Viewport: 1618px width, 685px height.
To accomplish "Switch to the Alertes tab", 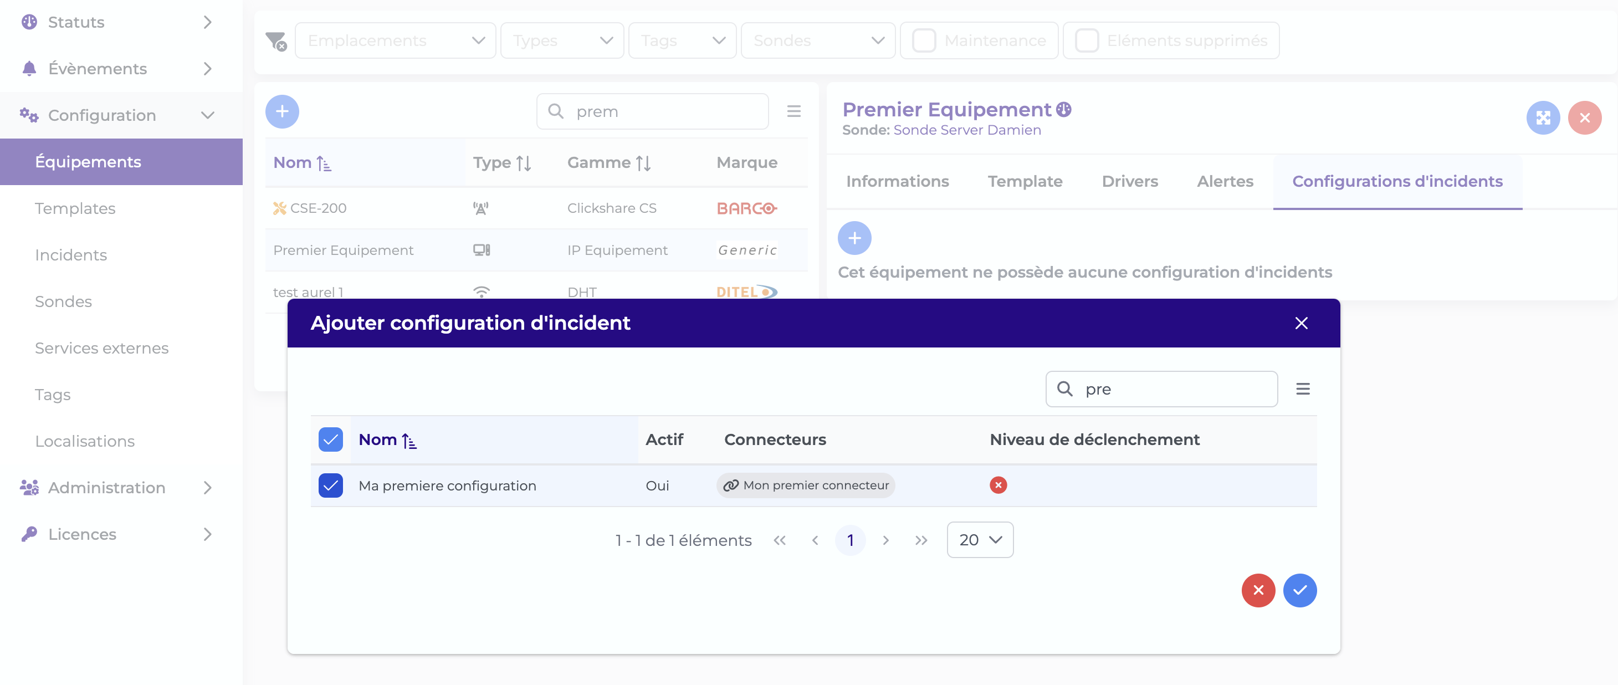I will click(x=1225, y=182).
